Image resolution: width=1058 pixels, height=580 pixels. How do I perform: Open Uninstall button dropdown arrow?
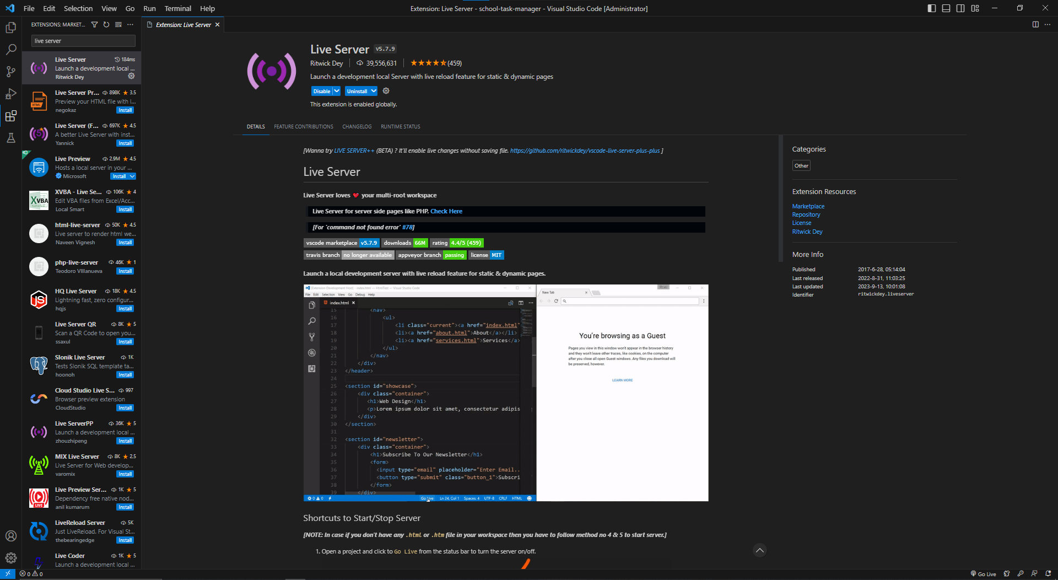pyautogui.click(x=374, y=91)
